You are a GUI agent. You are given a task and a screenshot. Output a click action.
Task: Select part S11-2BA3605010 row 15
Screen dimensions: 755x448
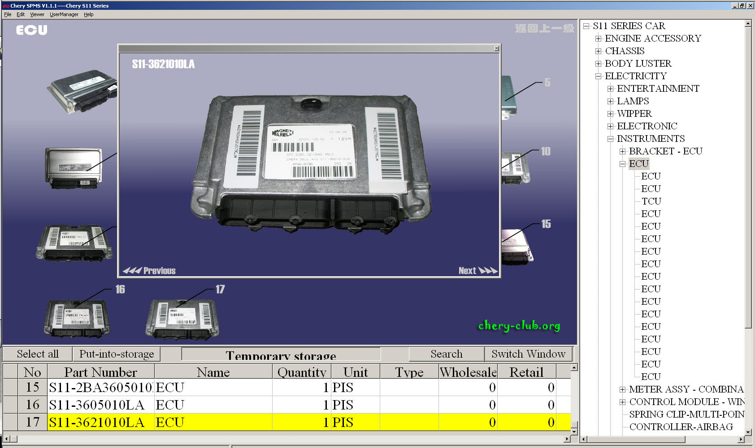pos(287,388)
